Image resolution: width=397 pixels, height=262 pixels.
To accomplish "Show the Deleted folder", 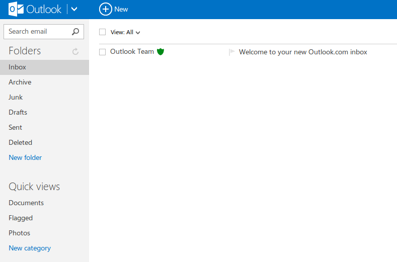I will click(21, 142).
